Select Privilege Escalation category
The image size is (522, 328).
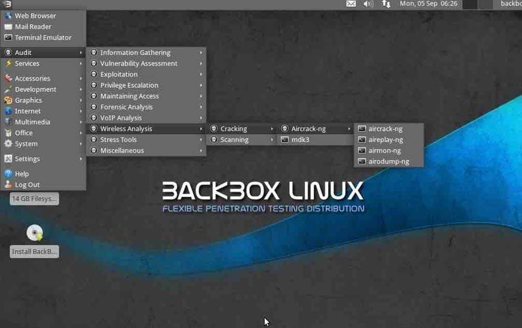(x=146, y=85)
